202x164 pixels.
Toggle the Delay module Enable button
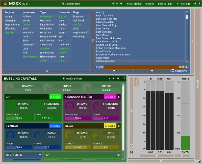[110, 126]
